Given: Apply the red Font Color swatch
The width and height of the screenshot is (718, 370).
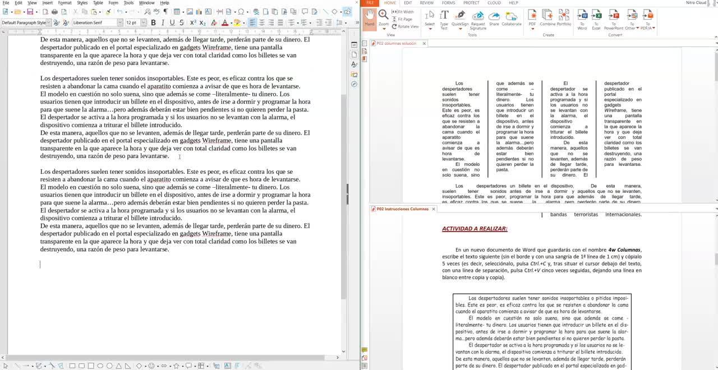Looking at the screenshot, I should (x=224, y=22).
